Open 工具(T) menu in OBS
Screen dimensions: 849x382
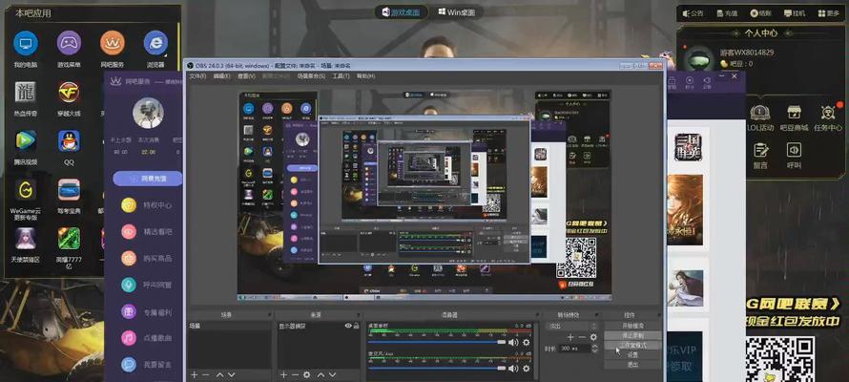click(342, 76)
